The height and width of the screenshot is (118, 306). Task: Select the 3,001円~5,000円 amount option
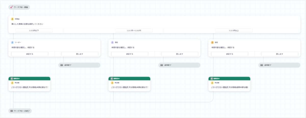click(x=134, y=31)
